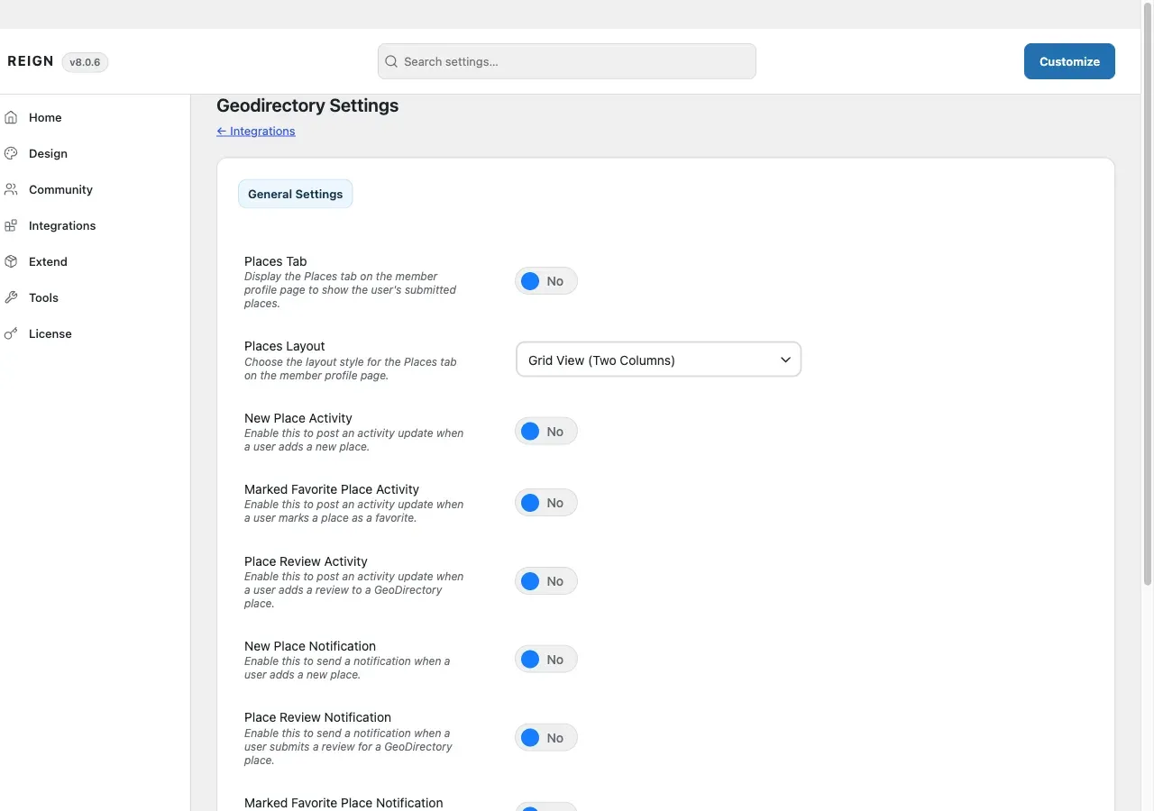Toggle the Places Tab switch
This screenshot has width=1154, height=811.
pos(546,281)
